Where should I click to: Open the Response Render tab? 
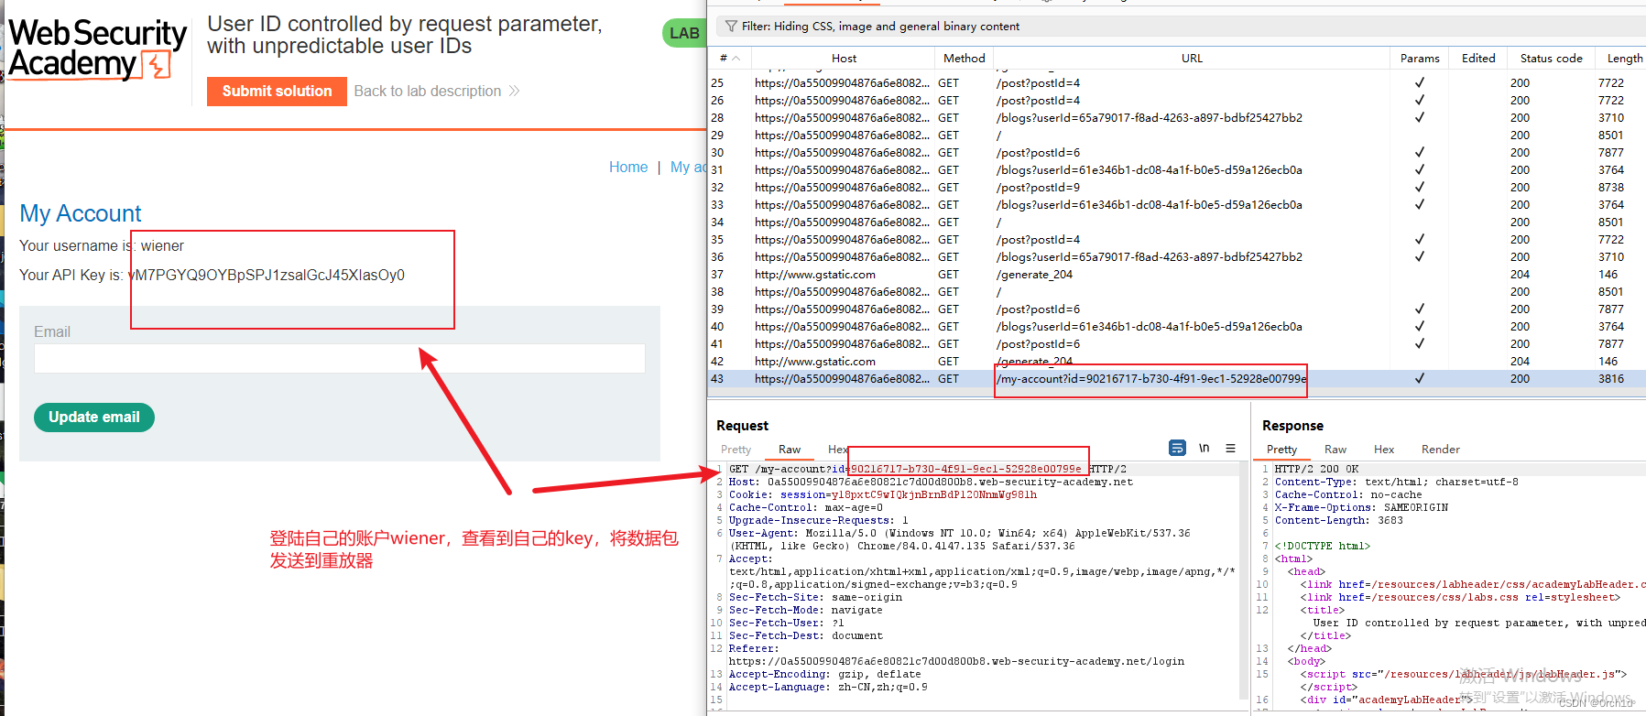(x=1441, y=449)
